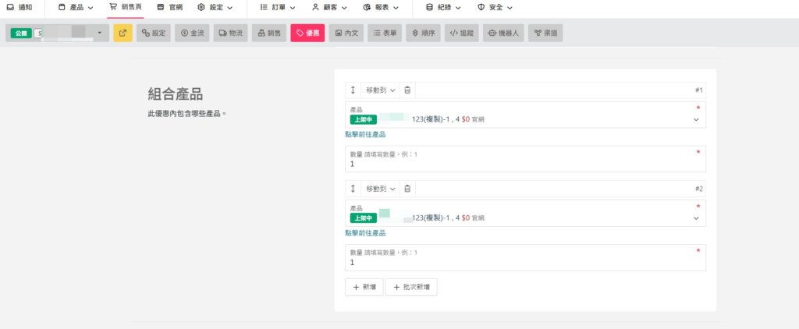799x329 pixels.
Task: Follow the 點擊前往產品 link under item #1
Action: 365,135
